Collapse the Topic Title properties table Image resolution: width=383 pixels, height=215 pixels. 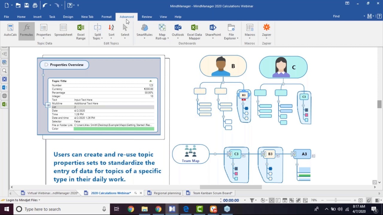[151, 81]
